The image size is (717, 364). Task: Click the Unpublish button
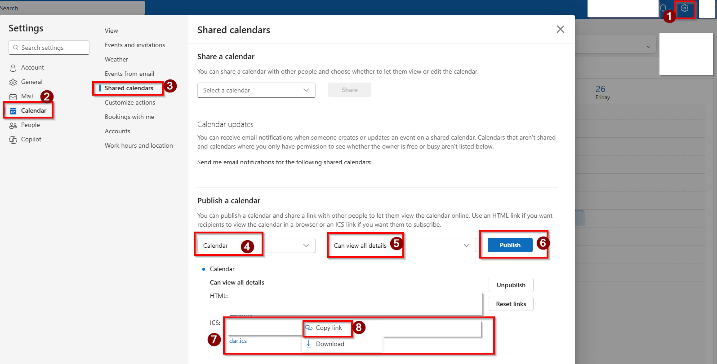511,285
